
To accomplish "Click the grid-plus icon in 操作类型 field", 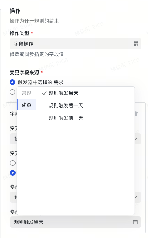I will [x=136, y=44].
